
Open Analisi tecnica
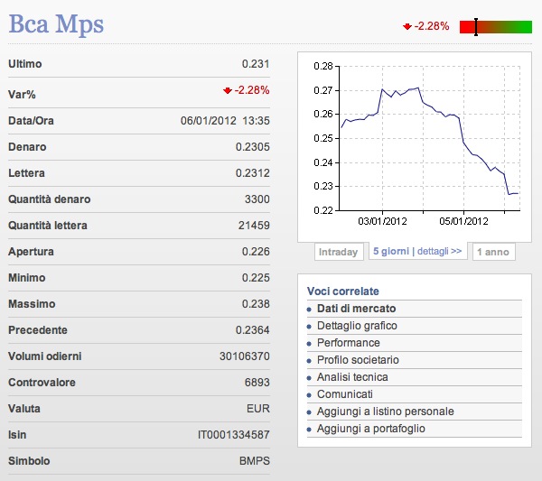pos(352,377)
